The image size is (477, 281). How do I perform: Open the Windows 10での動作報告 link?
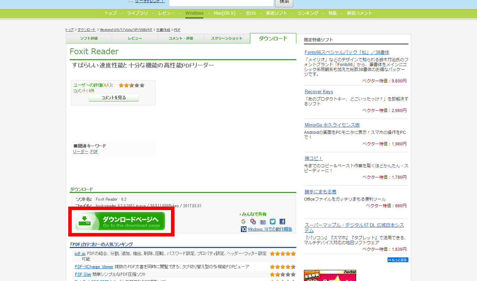pyautogui.click(x=270, y=229)
